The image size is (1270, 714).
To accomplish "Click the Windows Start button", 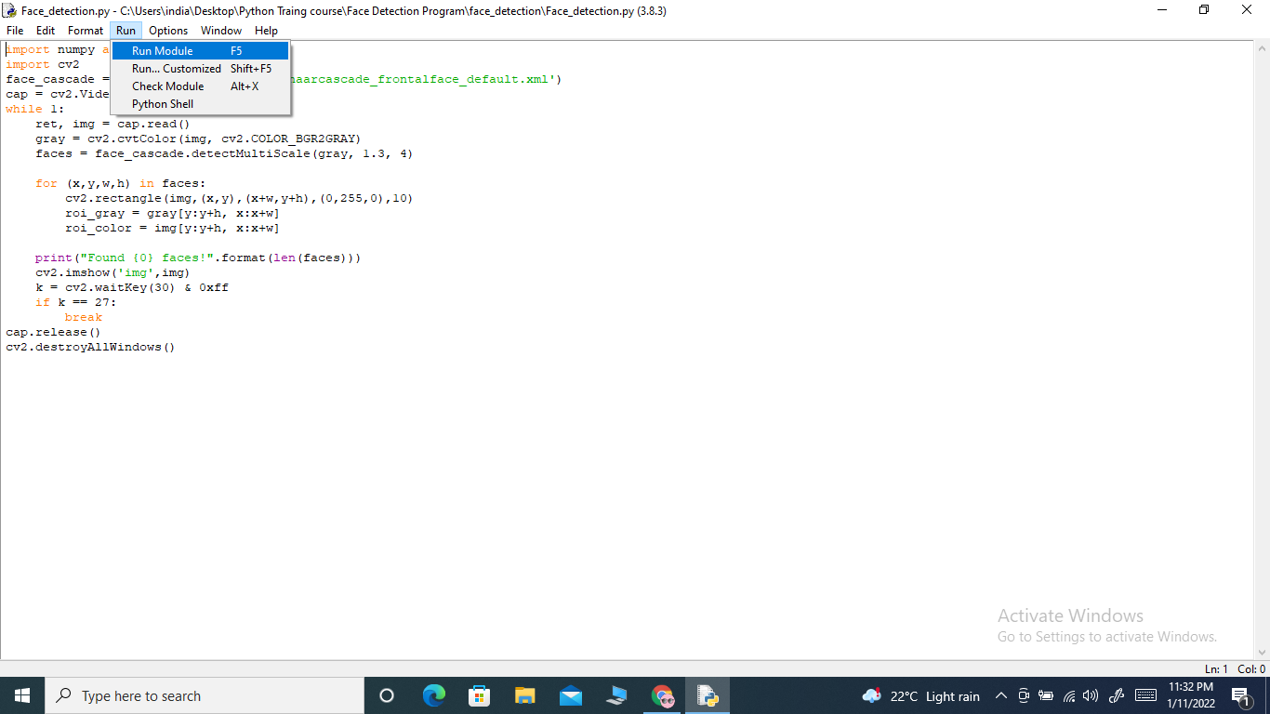I will click(x=21, y=695).
